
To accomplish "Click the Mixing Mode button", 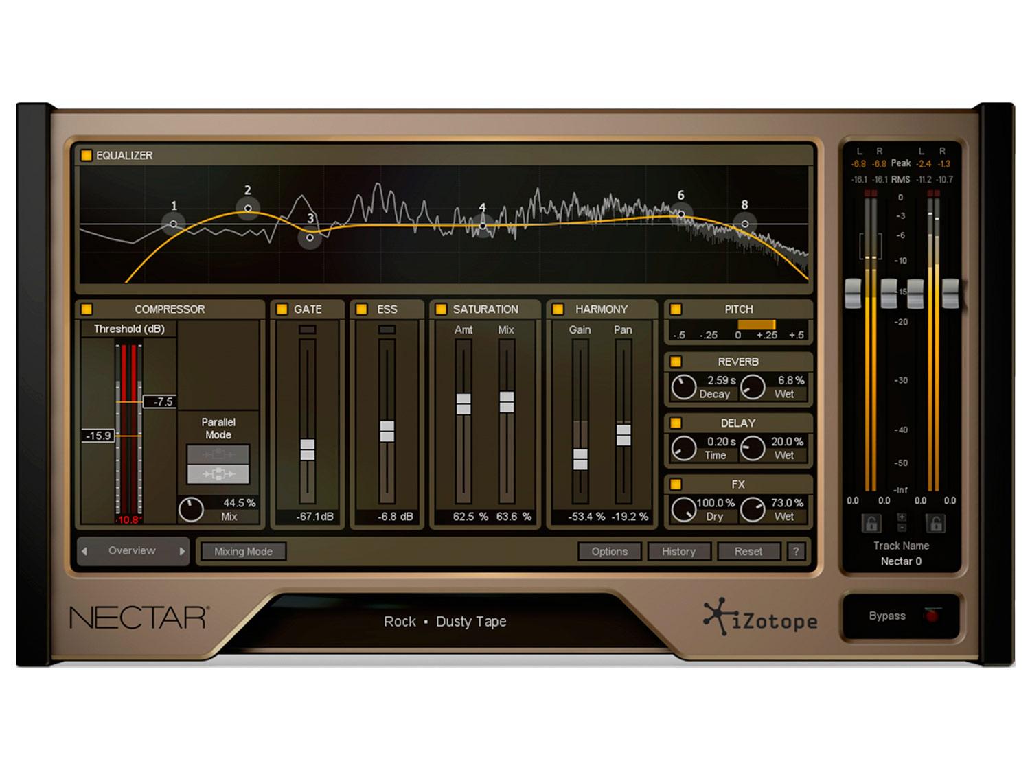I will [243, 552].
